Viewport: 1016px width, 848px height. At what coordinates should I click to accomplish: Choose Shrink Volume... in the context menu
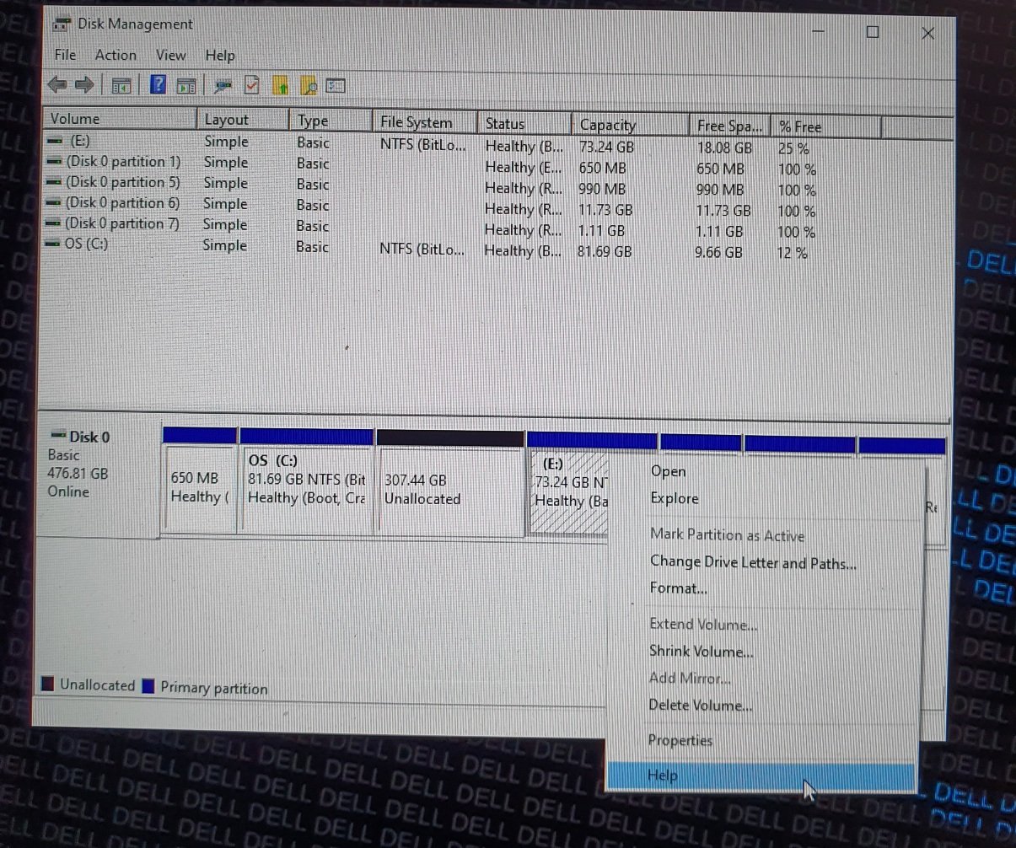702,652
